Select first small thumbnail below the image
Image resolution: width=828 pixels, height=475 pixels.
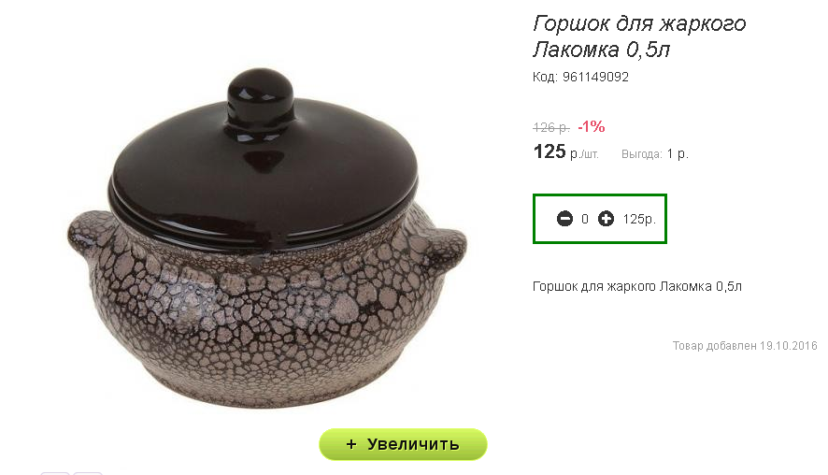(55, 473)
